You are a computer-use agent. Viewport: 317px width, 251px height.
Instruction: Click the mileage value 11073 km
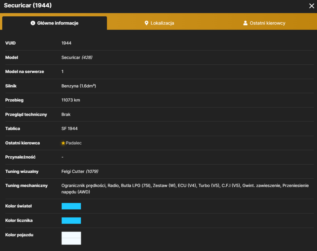point(71,100)
